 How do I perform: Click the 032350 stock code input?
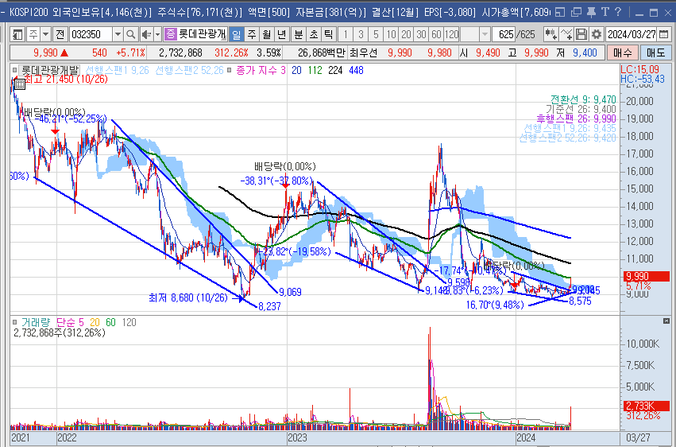[x=91, y=34]
